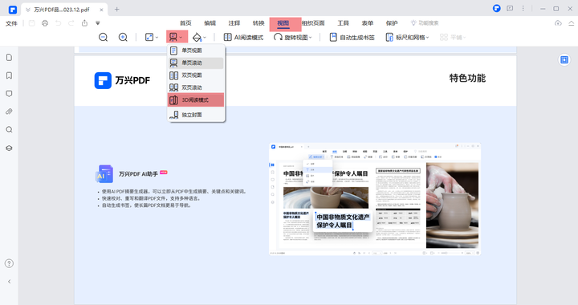Open the 旋转视图 rotate view dropdown
Image resolution: width=578 pixels, height=305 pixels.
[293, 37]
